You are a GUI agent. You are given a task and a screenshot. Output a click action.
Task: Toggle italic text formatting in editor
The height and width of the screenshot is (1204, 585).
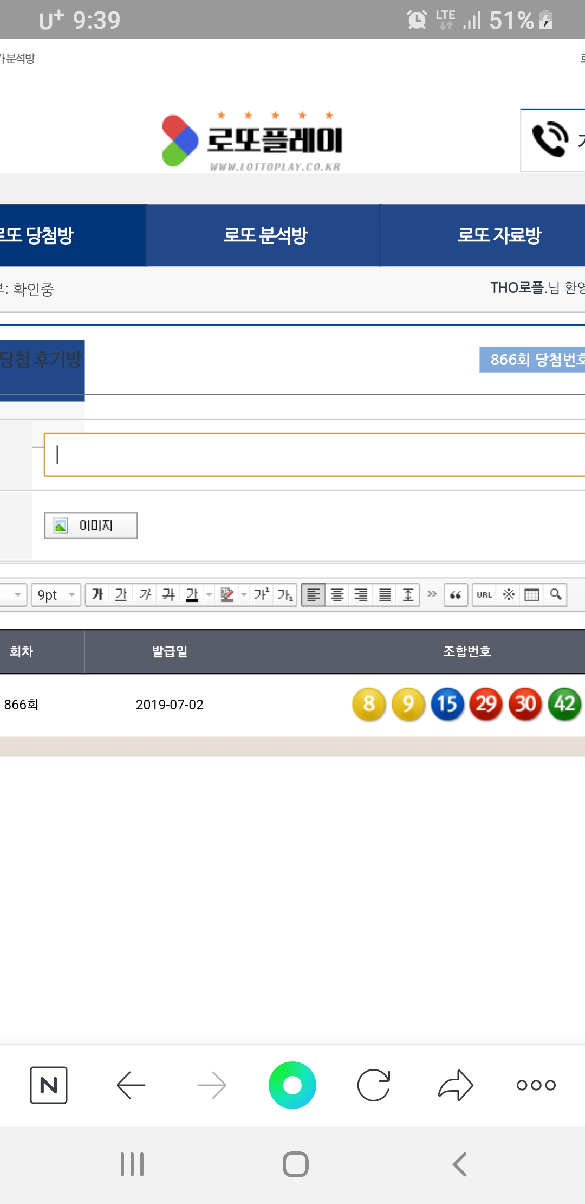tap(145, 595)
